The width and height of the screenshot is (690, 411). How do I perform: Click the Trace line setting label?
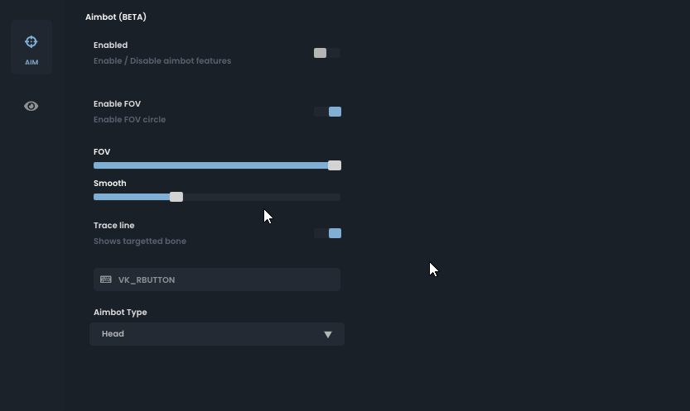click(x=114, y=225)
